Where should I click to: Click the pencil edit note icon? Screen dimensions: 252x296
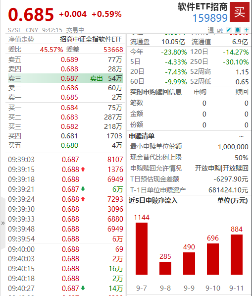(x=229, y=30)
